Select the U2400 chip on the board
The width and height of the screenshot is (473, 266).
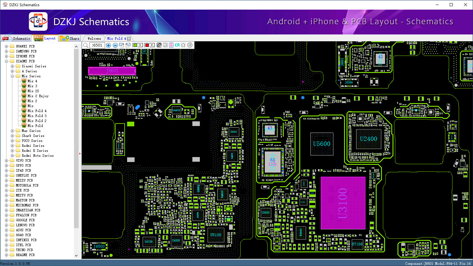coord(369,139)
